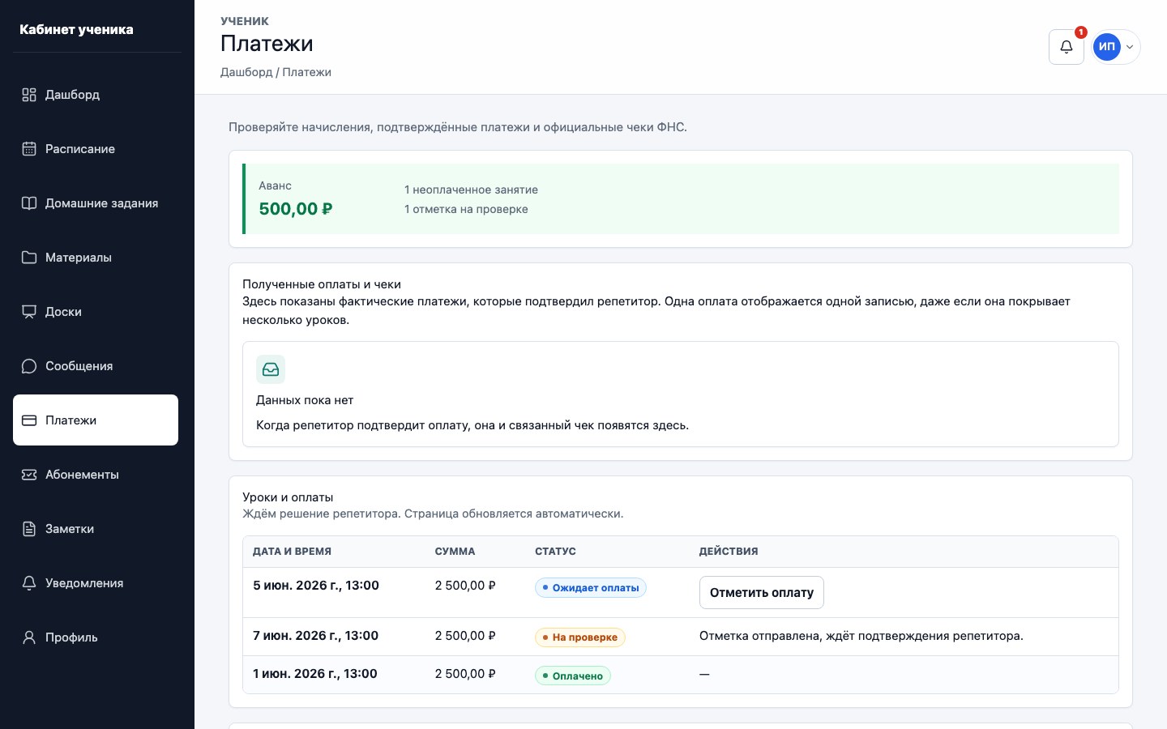Follow the Дашборд breadcrumb link
The height and width of the screenshot is (729, 1167).
point(246,72)
